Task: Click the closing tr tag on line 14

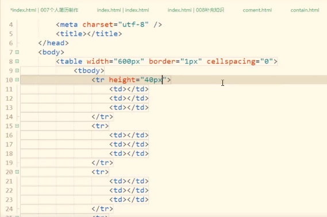Action: 102,117
